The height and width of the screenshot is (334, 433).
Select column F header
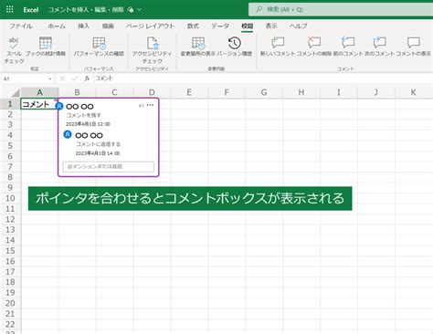(227, 92)
